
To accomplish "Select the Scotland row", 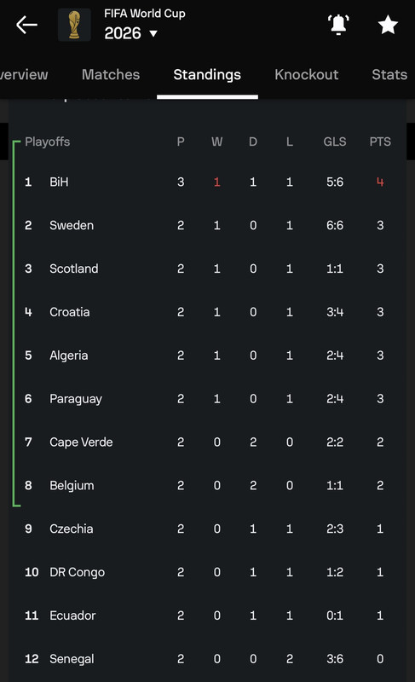I will pos(208,269).
